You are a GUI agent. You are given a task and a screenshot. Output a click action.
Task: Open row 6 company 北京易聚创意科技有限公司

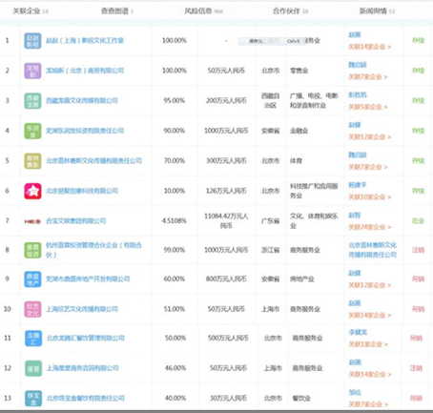(82, 191)
